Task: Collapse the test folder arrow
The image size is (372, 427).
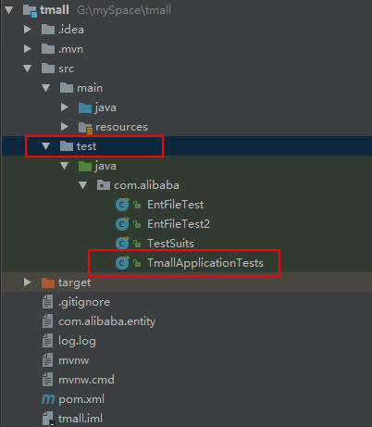Action: 46,146
